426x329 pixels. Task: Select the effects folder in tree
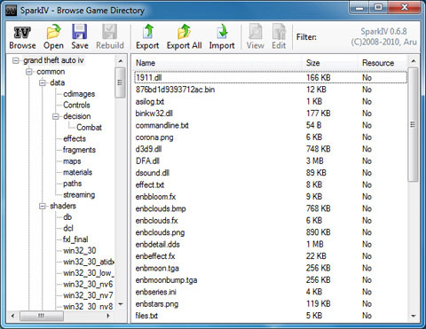tap(75, 138)
